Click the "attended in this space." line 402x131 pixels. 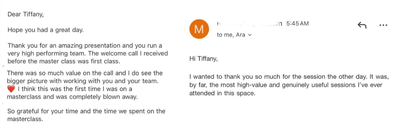point(222,93)
